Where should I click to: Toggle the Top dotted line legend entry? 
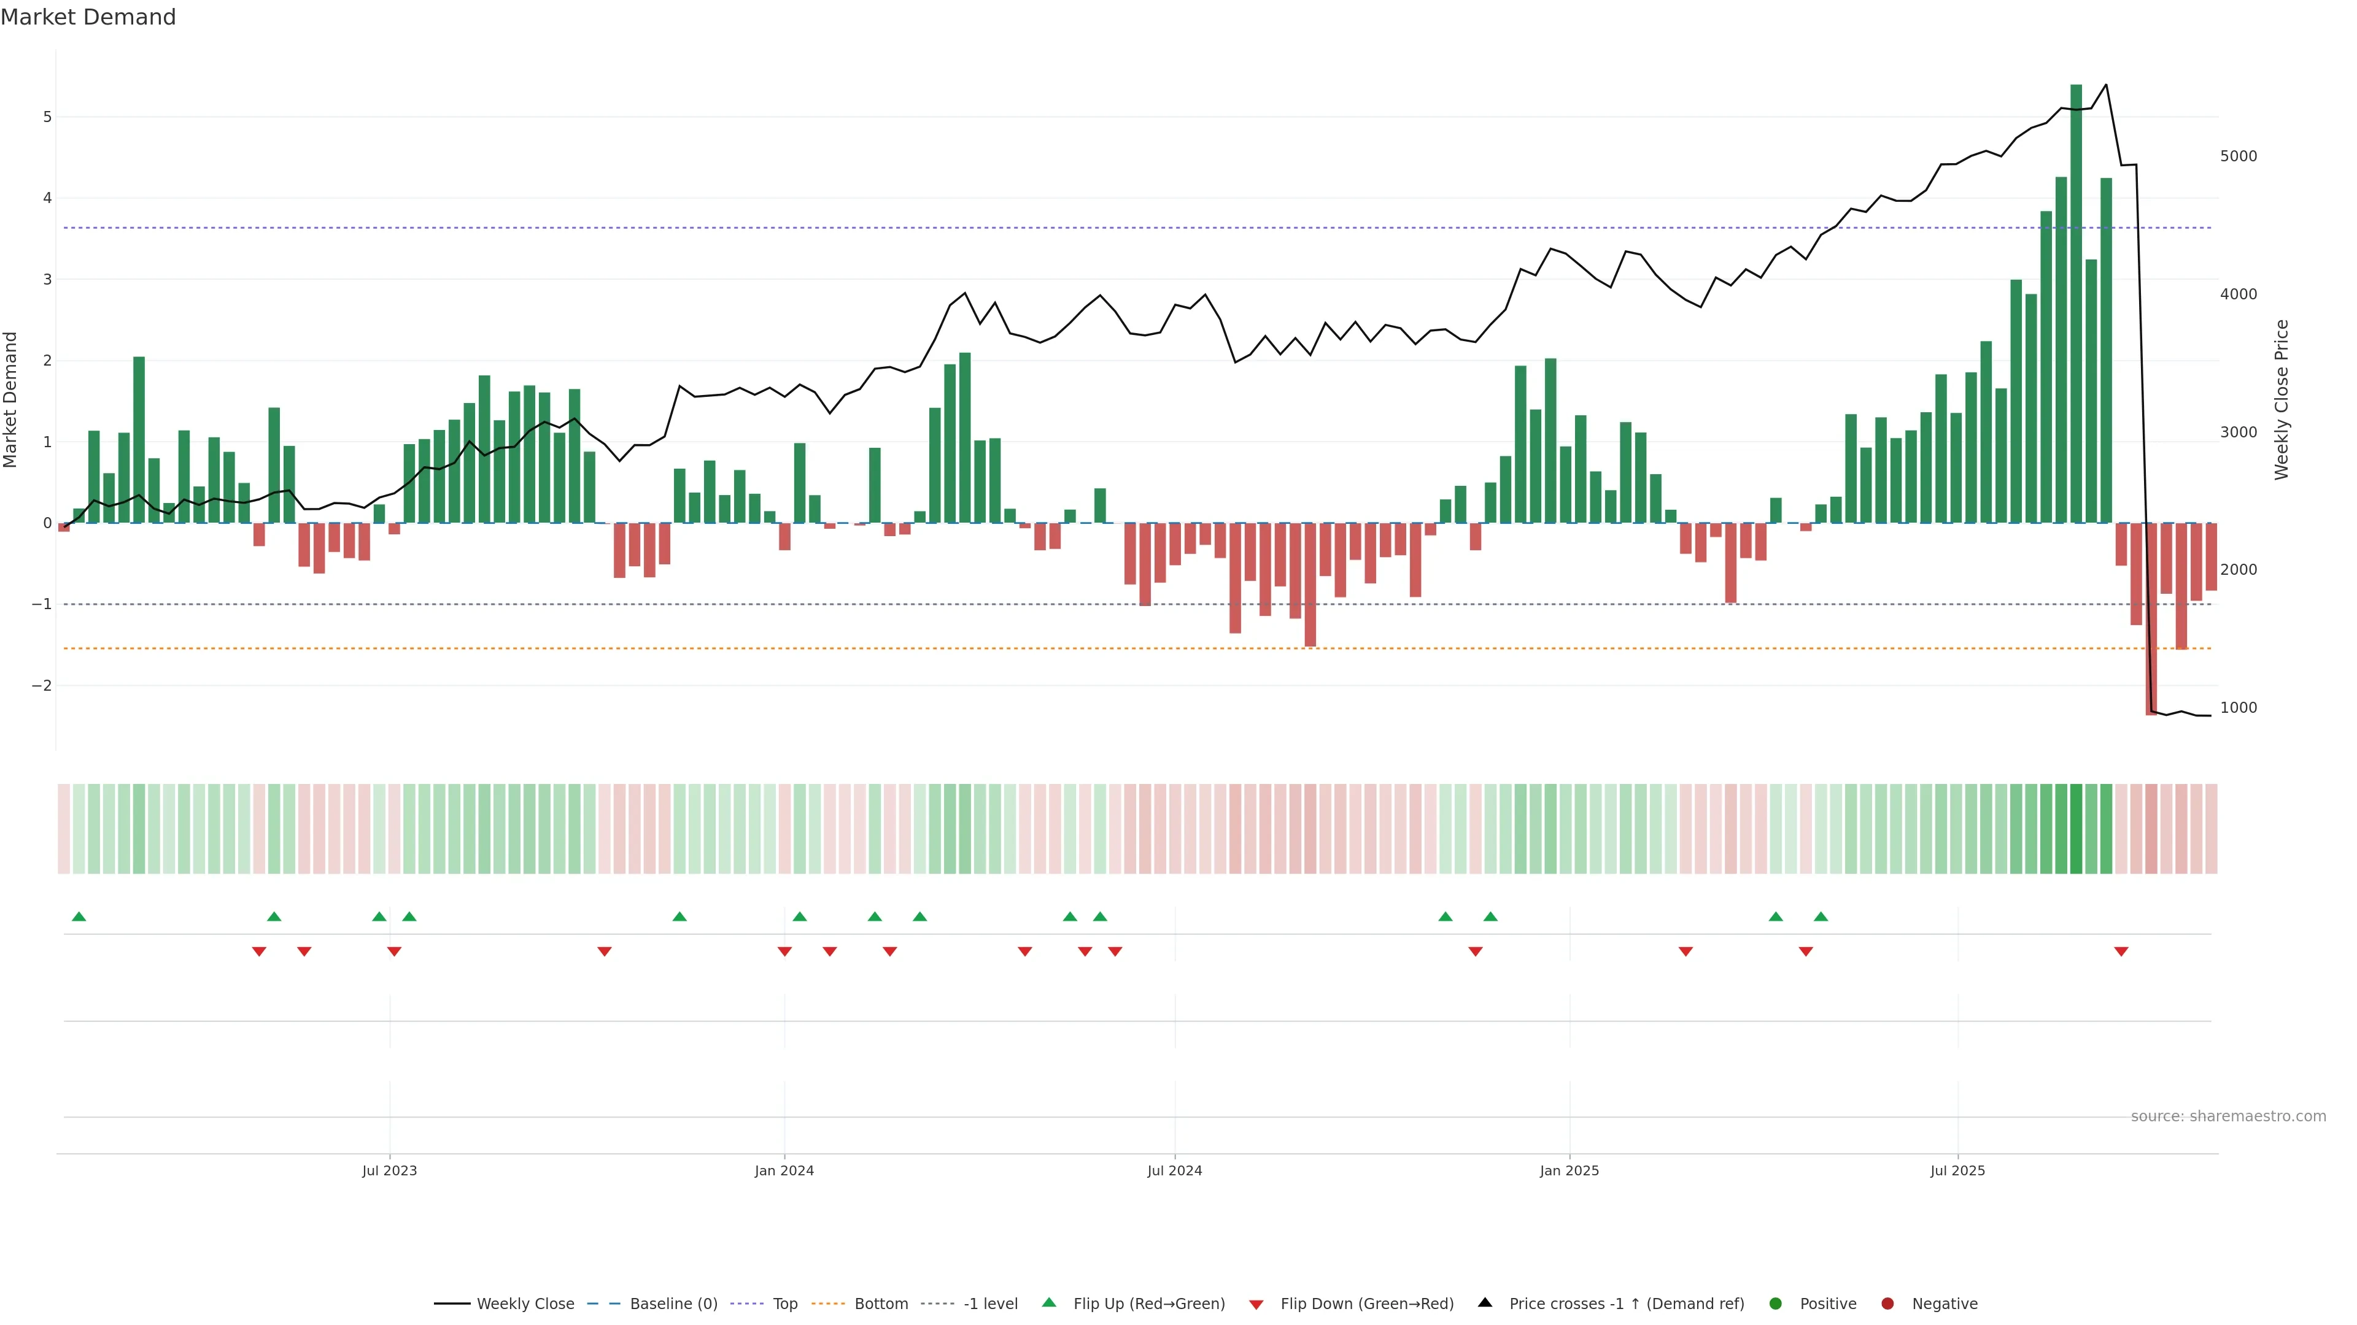(x=785, y=1303)
